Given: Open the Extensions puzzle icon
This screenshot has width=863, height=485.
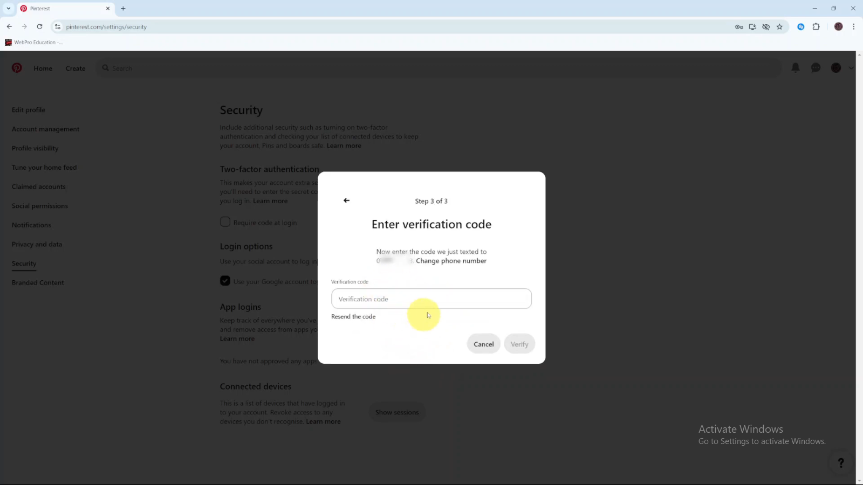Looking at the screenshot, I should 816,26.
